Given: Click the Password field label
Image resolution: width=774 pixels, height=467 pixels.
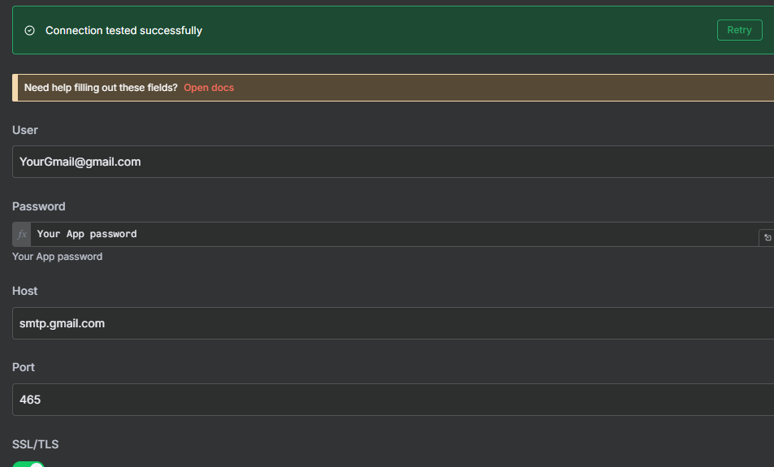Looking at the screenshot, I should [x=39, y=206].
